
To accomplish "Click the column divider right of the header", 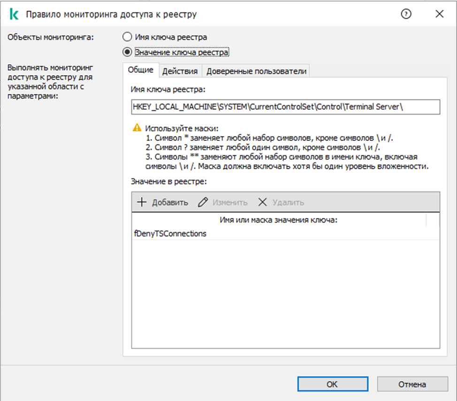I will coord(427,220).
